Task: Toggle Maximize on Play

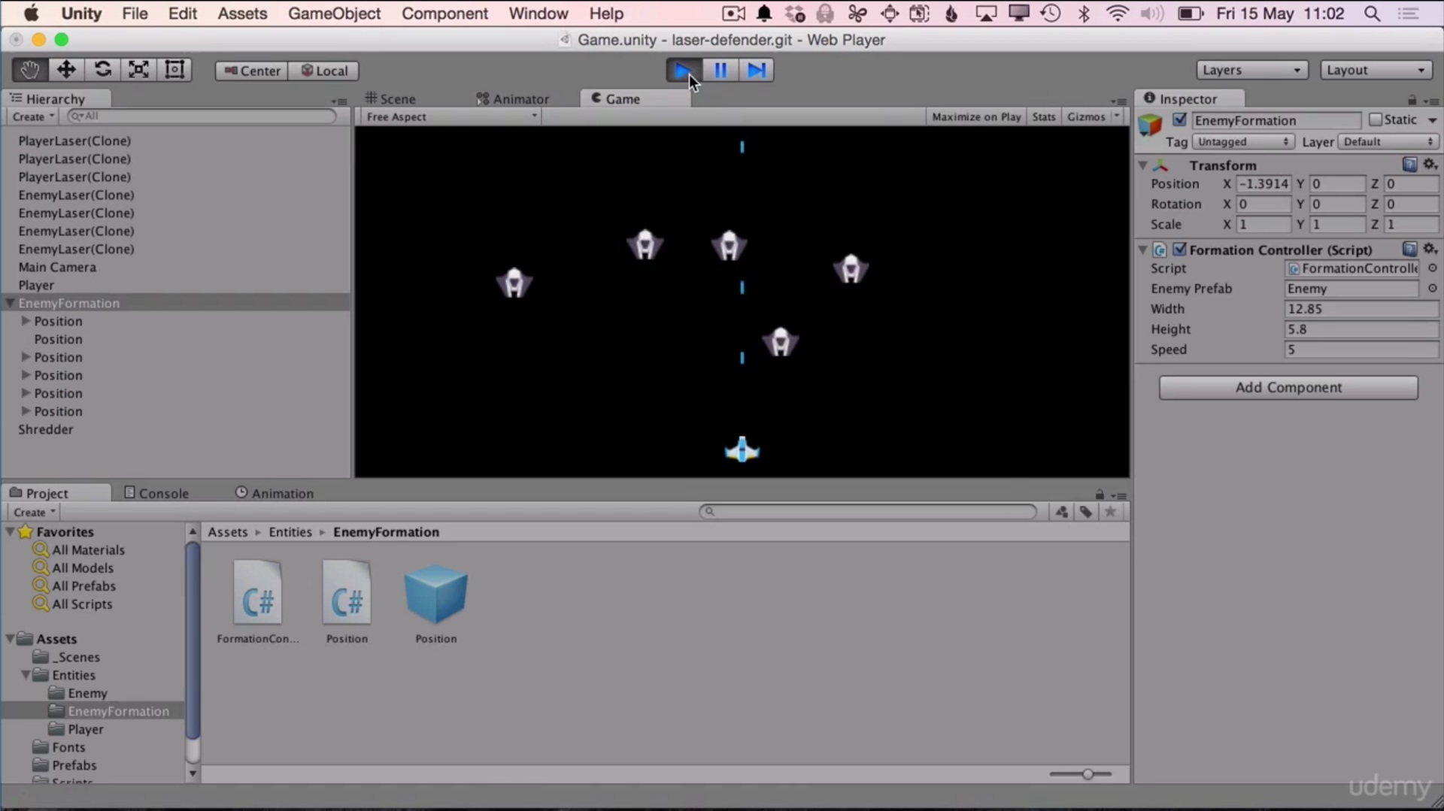Action: point(975,117)
